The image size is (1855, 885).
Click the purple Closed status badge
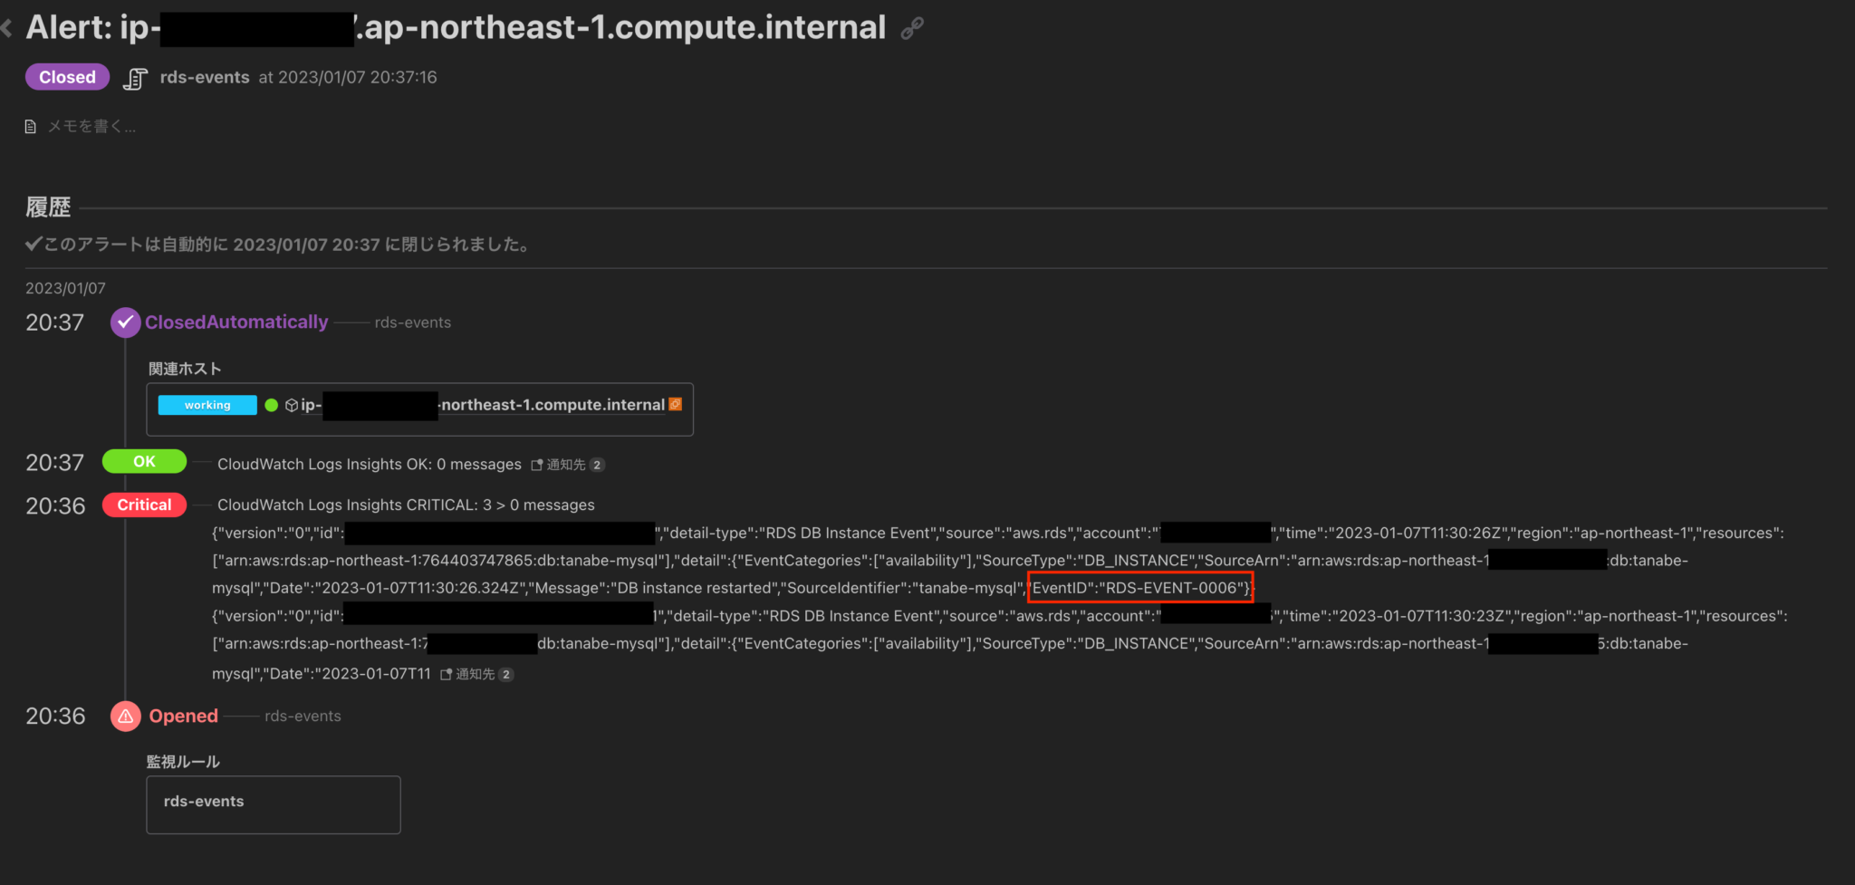coord(67,77)
